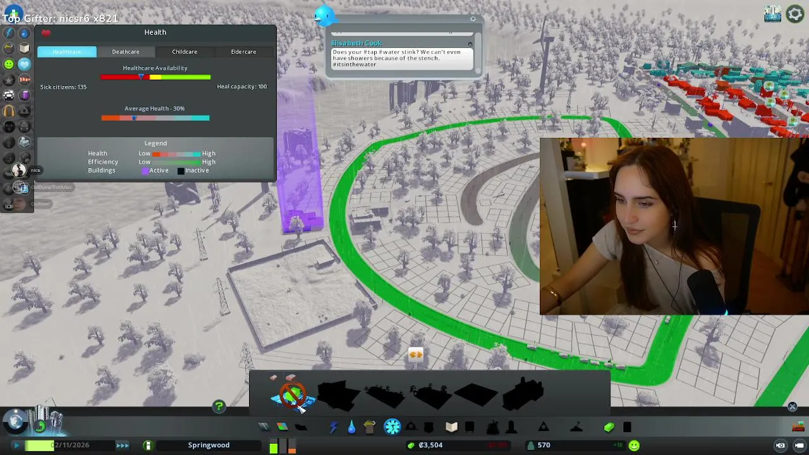Close the build panel with X

tap(793, 406)
